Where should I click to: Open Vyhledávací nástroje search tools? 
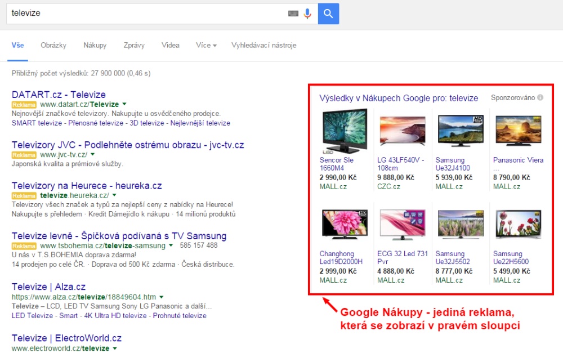click(264, 45)
